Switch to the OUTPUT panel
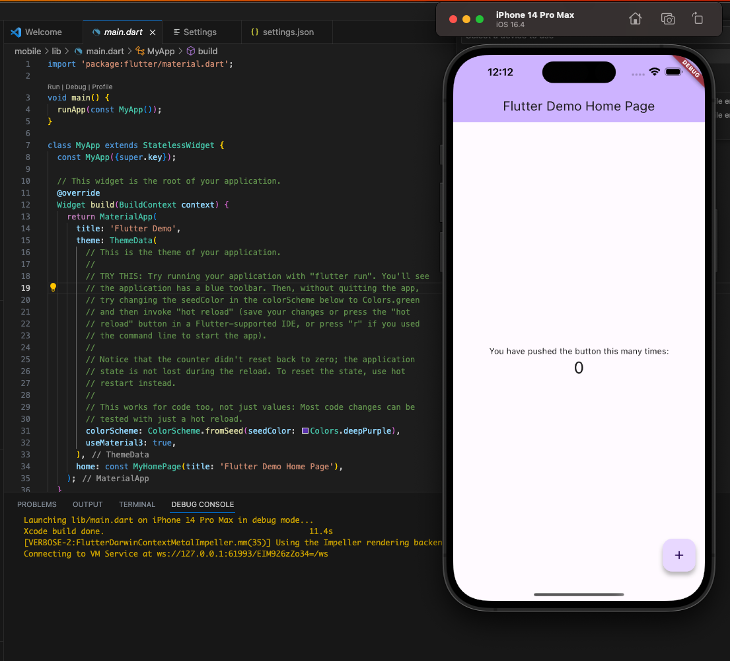 point(87,504)
